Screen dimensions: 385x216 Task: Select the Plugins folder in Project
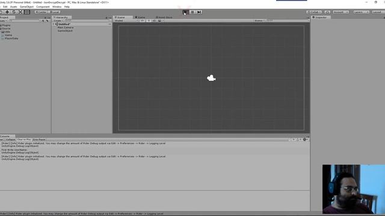(5, 25)
